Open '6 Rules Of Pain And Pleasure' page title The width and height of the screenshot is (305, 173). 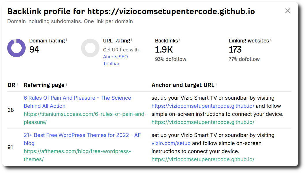click(77, 102)
